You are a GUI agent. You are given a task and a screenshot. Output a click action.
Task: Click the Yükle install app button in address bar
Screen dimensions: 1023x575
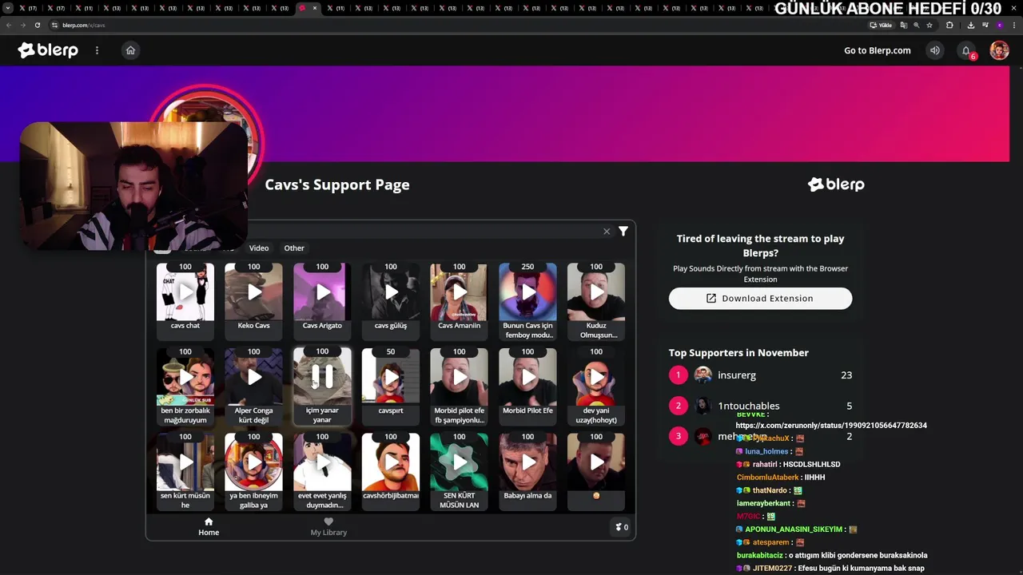coord(880,25)
